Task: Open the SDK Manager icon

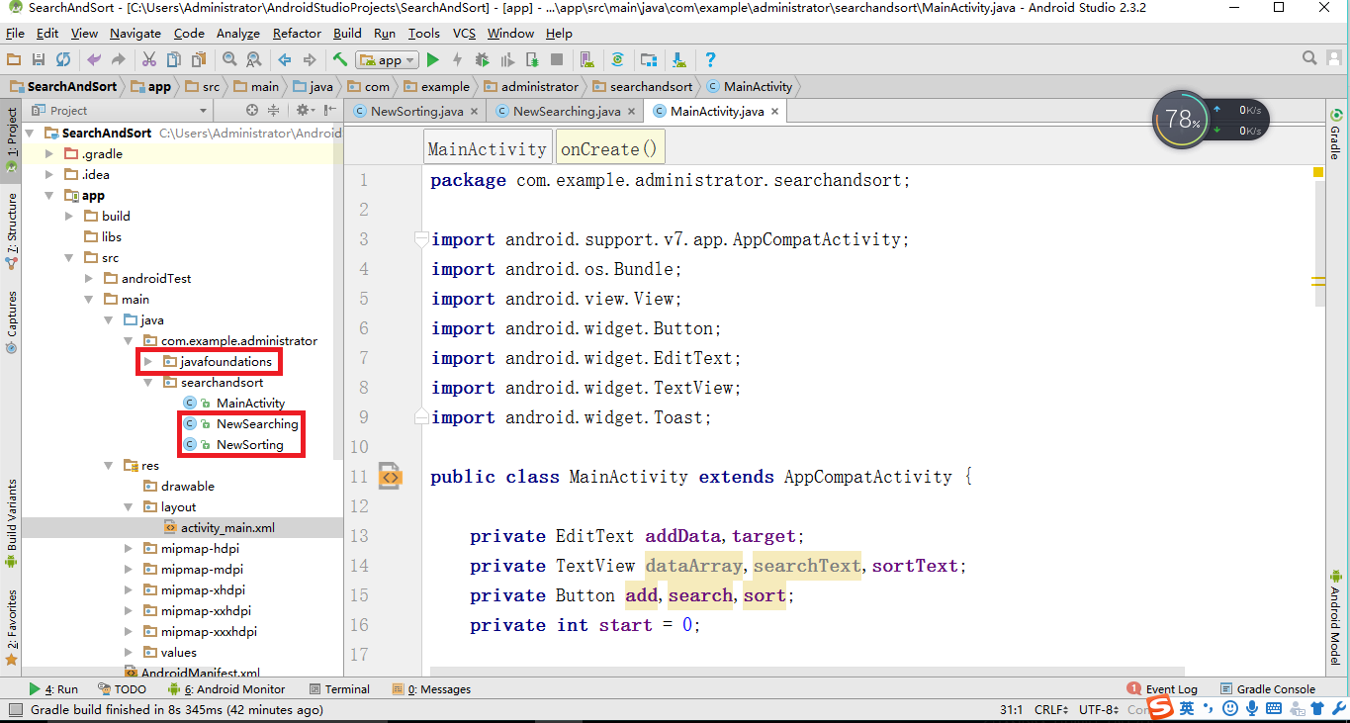Action: tap(679, 60)
